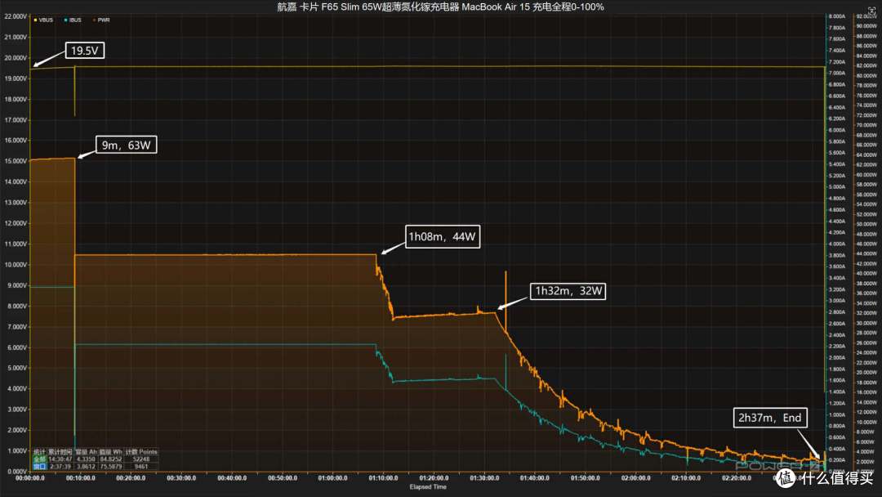This screenshot has height=497, width=882.
Task: Toggle the VBUS legend entry
Action: (x=44, y=20)
